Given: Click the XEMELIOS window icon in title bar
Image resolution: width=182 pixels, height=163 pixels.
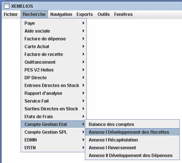Looking at the screenshot, I should 7,6.
